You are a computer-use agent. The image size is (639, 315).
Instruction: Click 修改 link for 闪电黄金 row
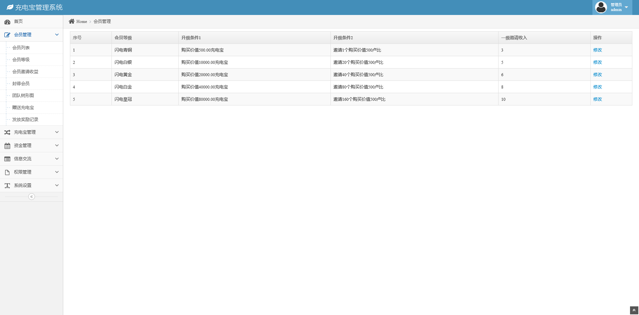597,75
